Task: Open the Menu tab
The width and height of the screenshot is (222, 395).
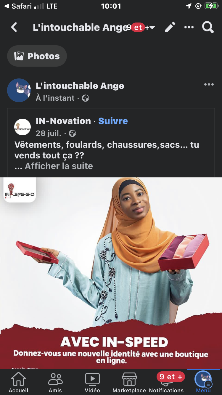Action: (x=203, y=382)
